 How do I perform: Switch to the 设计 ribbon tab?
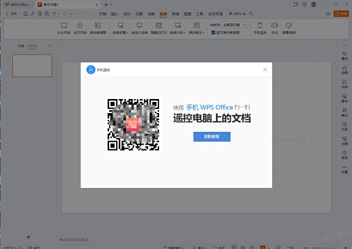click(127, 14)
